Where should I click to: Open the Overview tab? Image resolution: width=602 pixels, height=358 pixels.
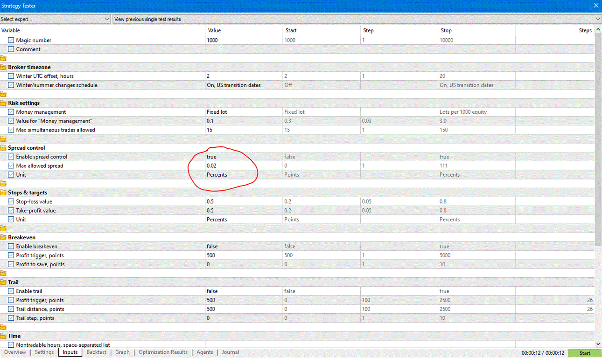coord(15,352)
